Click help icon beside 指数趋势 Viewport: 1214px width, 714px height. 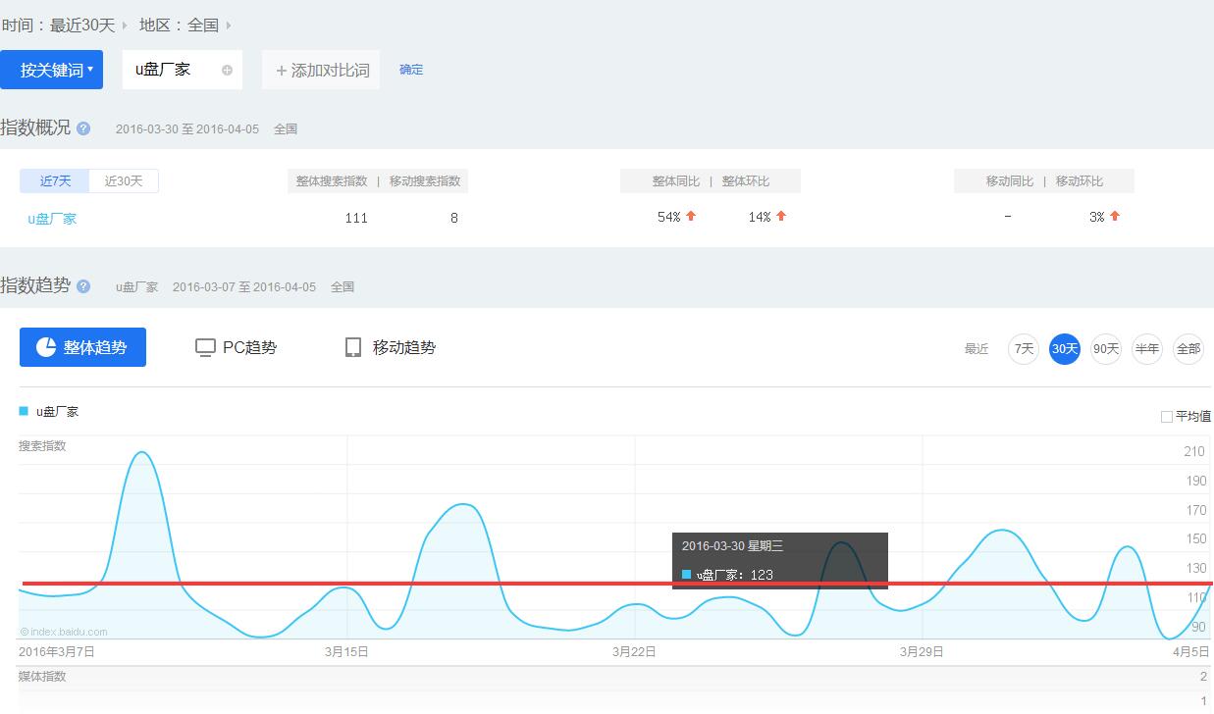point(83,286)
